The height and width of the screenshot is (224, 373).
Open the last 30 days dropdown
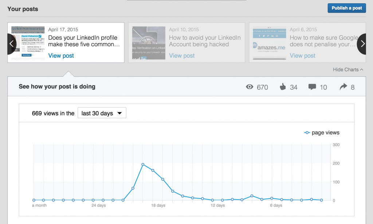tap(102, 113)
